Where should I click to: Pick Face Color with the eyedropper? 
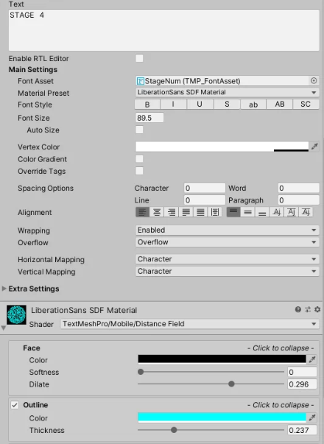point(312,359)
